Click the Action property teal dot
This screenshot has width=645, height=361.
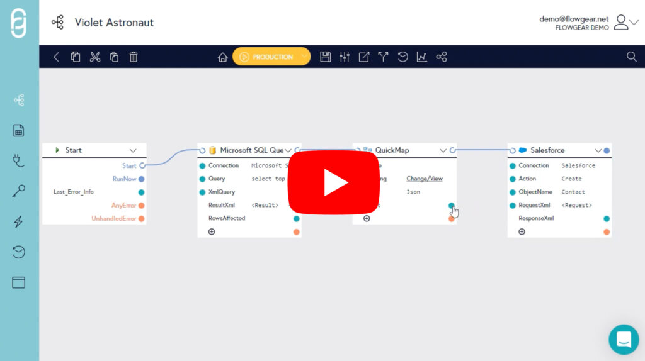(x=513, y=179)
